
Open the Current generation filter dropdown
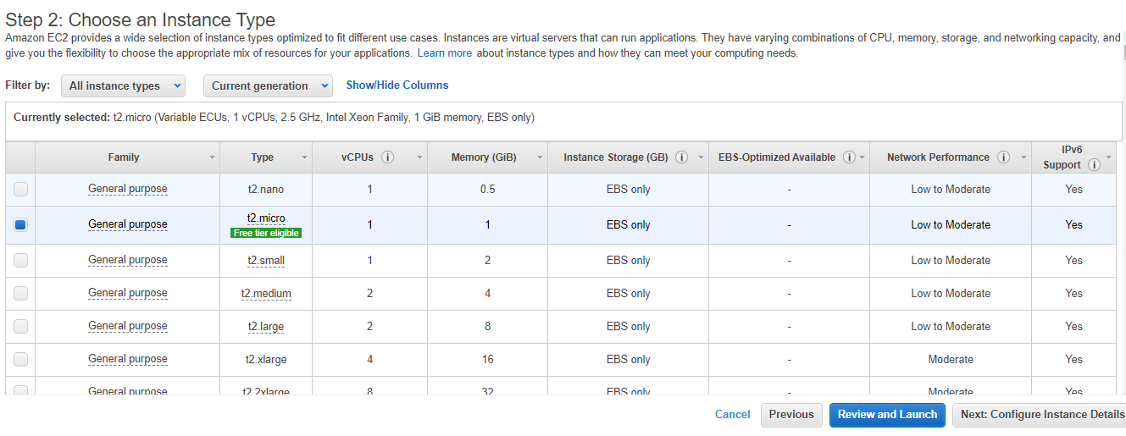coord(268,86)
